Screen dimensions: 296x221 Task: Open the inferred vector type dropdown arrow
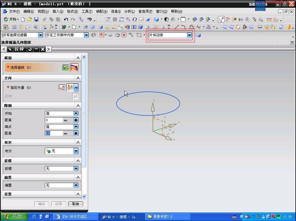(76, 88)
